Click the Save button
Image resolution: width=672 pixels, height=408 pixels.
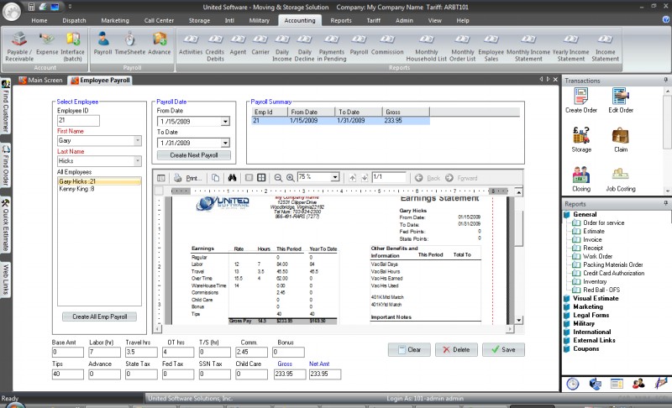coord(503,350)
